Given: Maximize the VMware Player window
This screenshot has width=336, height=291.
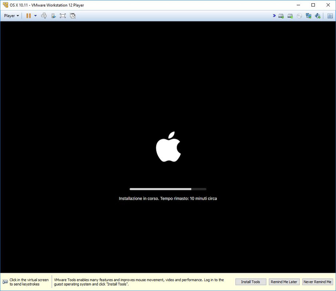Looking at the screenshot, I should click(x=313, y=5).
